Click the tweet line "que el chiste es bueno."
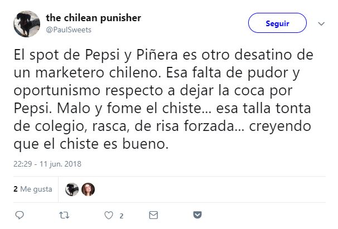 coord(90,145)
